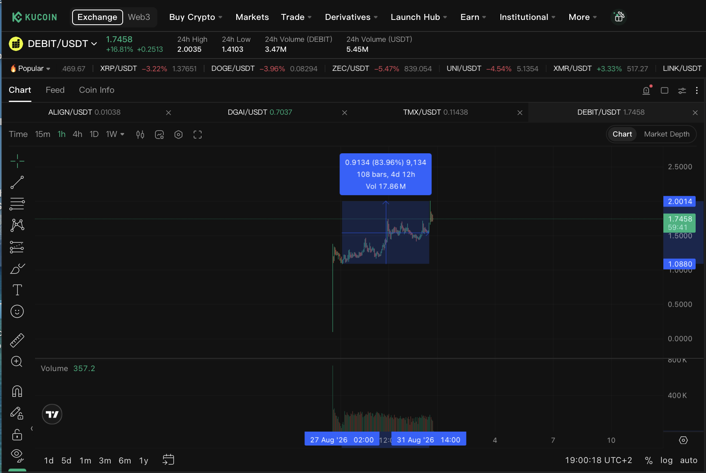Switch to Web3 mode
Screen dimensions: 706x473
click(139, 17)
